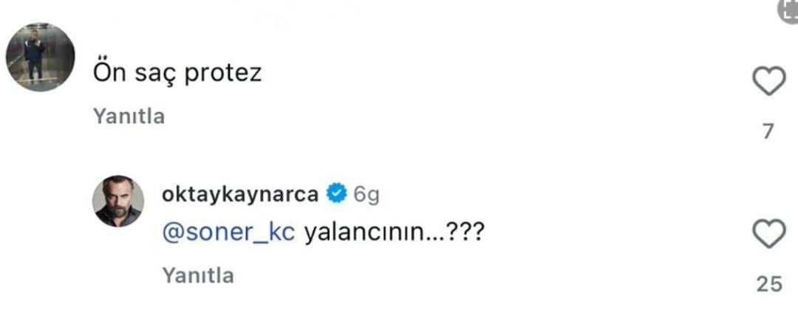Click the Yanıtla link below the first comment
798x329 pixels.
coord(129,117)
